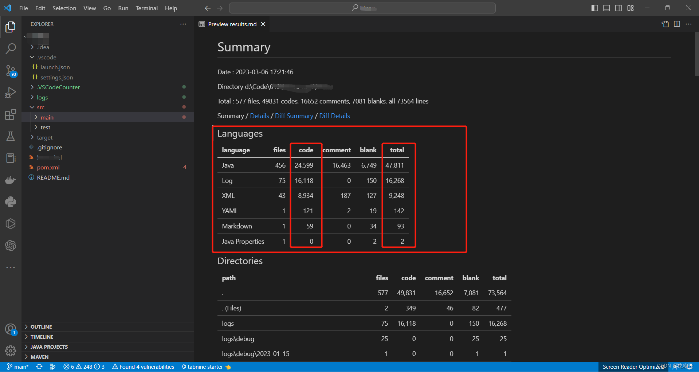Open Explorer views and more actions ellipsis
Viewport: 699px width, 372px height.
click(x=183, y=24)
